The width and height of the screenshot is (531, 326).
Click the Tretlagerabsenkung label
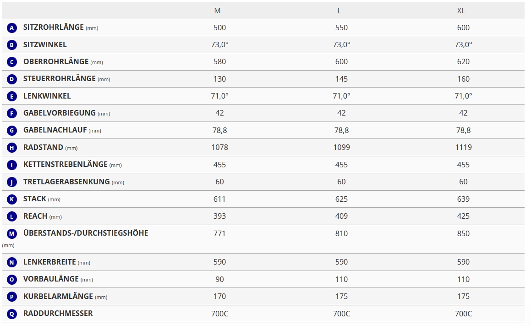[66, 182]
